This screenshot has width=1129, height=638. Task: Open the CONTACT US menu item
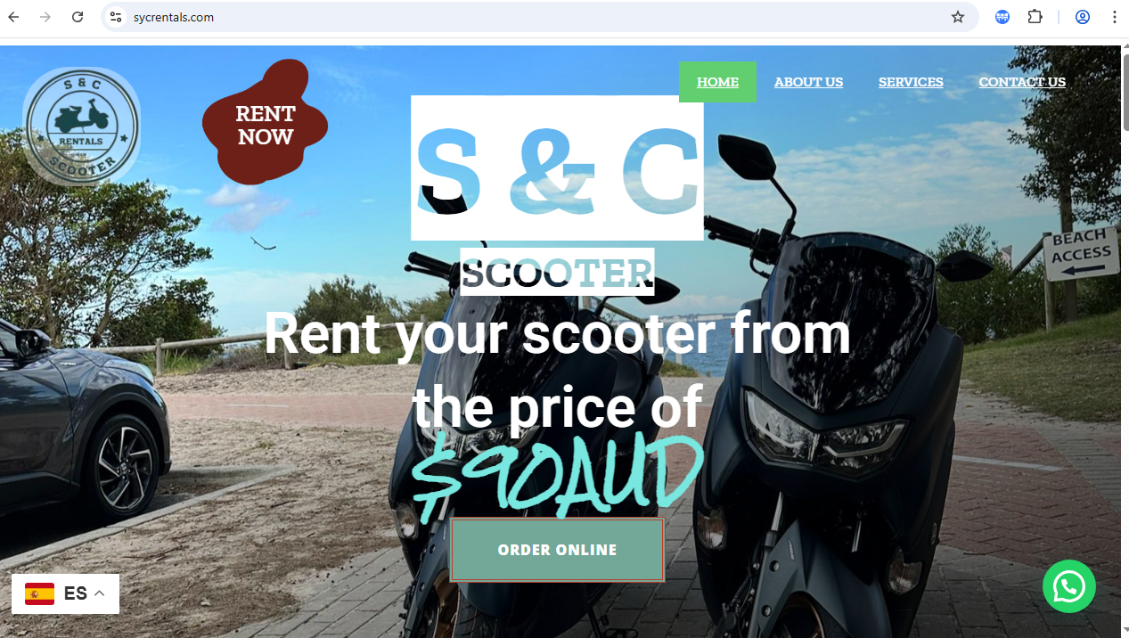pos(1022,82)
